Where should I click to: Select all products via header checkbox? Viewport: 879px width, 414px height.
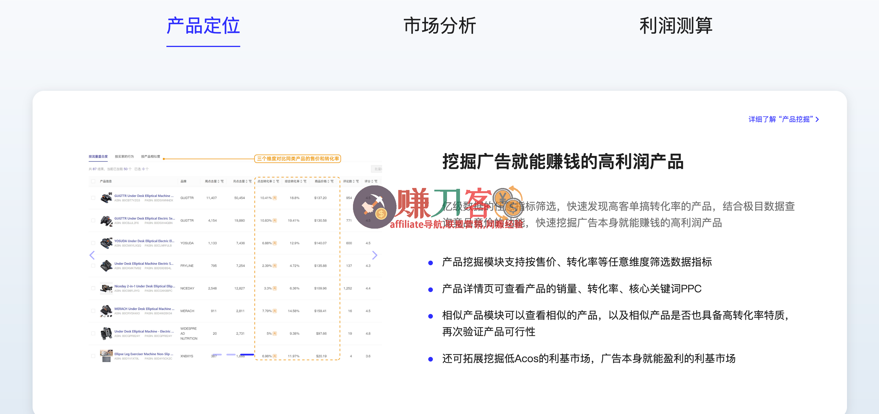tap(93, 181)
